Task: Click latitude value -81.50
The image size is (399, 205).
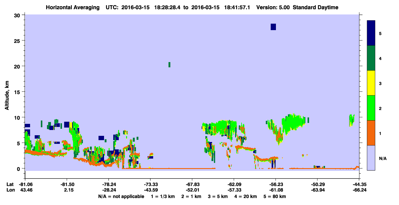Action: 67,184
